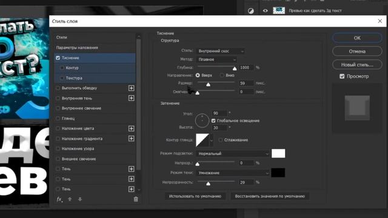The height and width of the screenshot is (218, 388).
Task: Select the Вверх direction radio button
Action: point(198,75)
